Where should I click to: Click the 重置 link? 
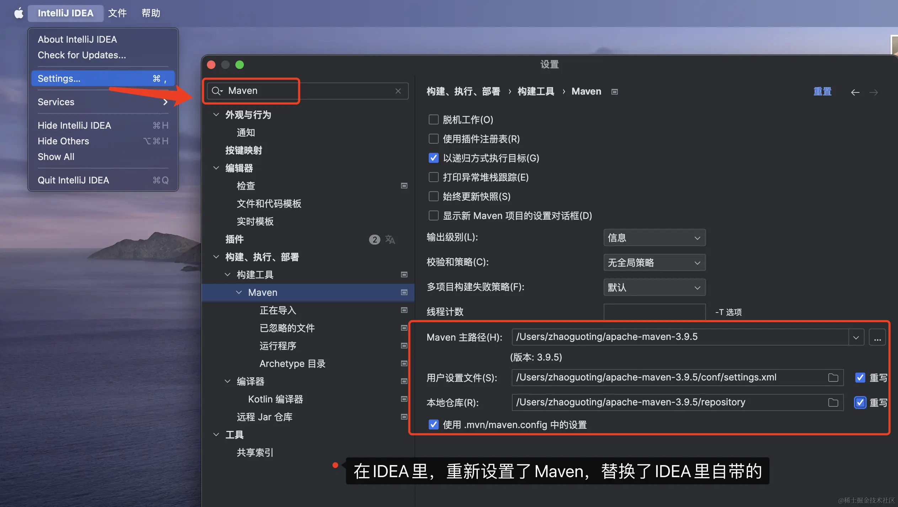coord(822,92)
